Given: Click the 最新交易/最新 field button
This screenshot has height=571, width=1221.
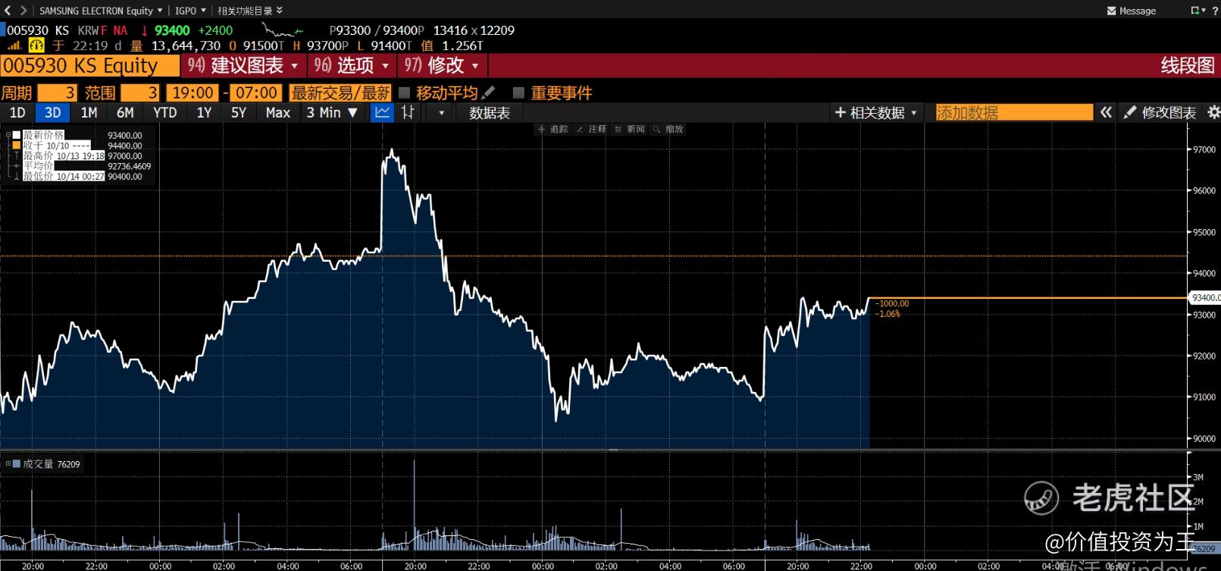Looking at the screenshot, I should point(340,93).
